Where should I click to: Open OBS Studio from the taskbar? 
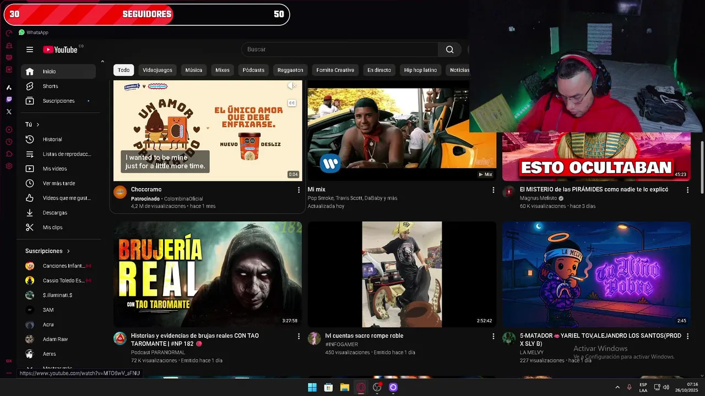click(377, 388)
